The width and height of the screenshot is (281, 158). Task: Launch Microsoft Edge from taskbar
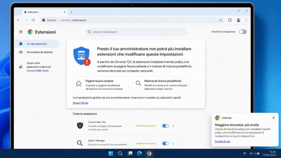click(139, 154)
